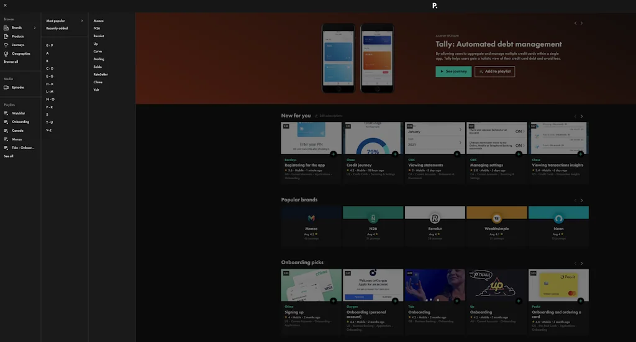Show next Onboarding picks
636x342 pixels.
(x=581, y=263)
